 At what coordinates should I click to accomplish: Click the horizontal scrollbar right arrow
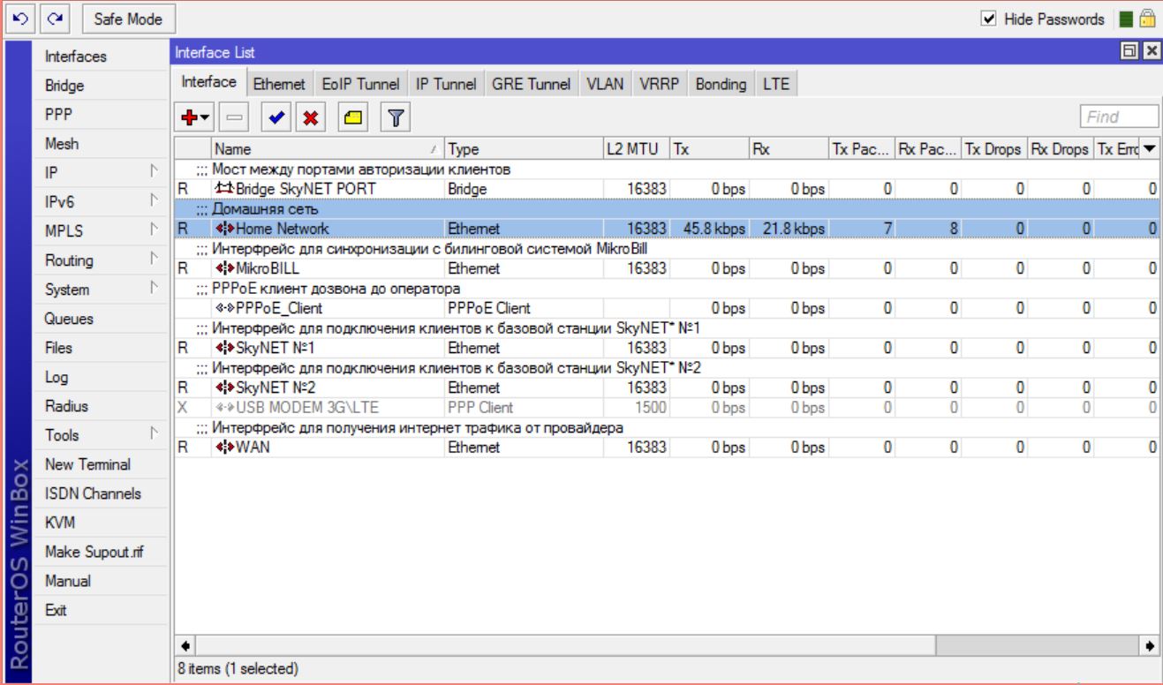[1150, 645]
